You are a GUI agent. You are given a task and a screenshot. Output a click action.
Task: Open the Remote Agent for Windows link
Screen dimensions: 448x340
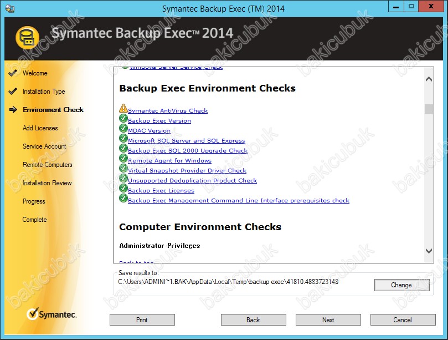pos(169,161)
